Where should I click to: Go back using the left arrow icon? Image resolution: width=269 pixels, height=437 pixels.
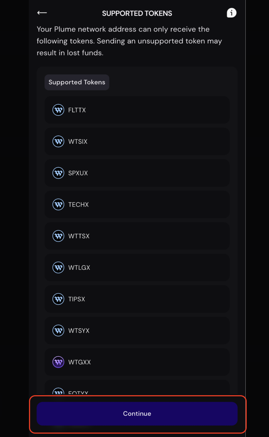pos(42,13)
